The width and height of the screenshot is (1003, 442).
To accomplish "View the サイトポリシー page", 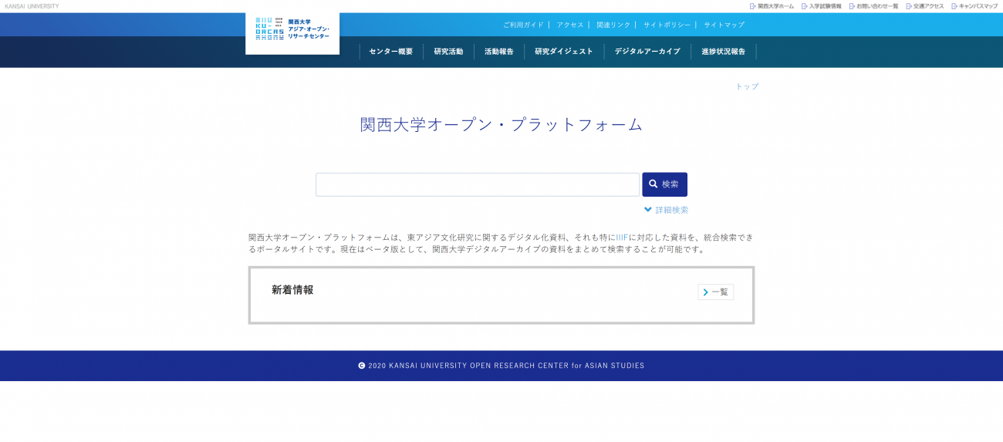I will pos(667,25).
